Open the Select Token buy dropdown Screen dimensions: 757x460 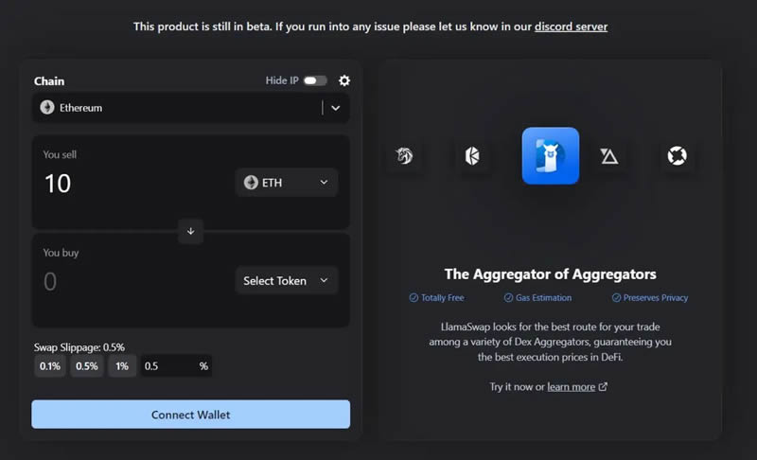[x=286, y=281]
